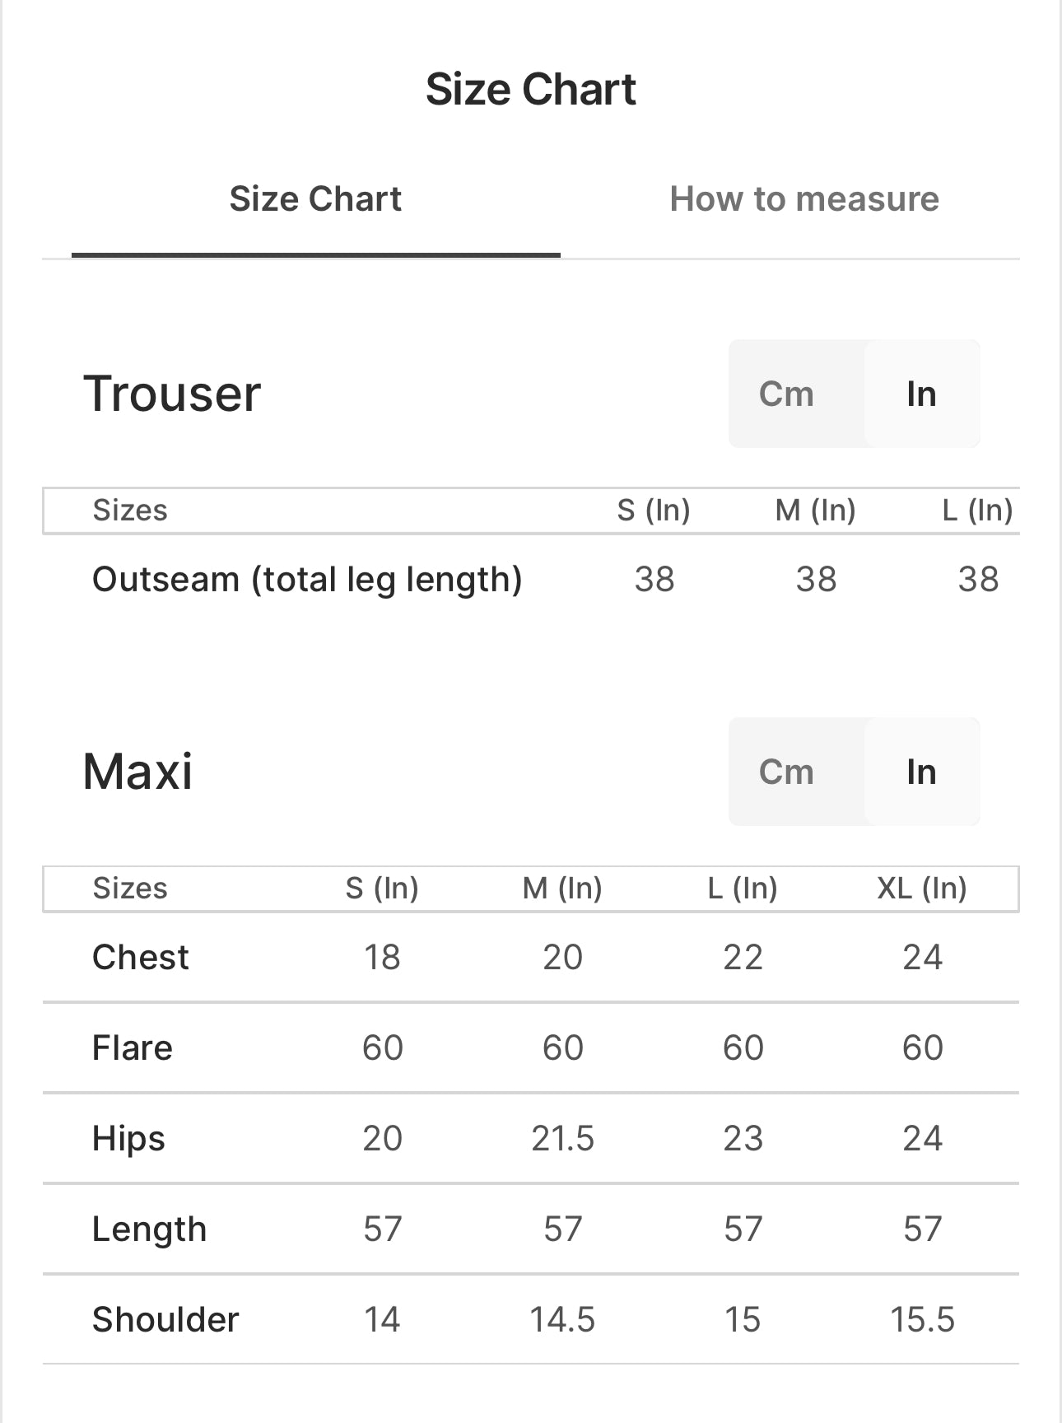Click the Hips row label
The height and width of the screenshot is (1423, 1062).
(x=128, y=1138)
